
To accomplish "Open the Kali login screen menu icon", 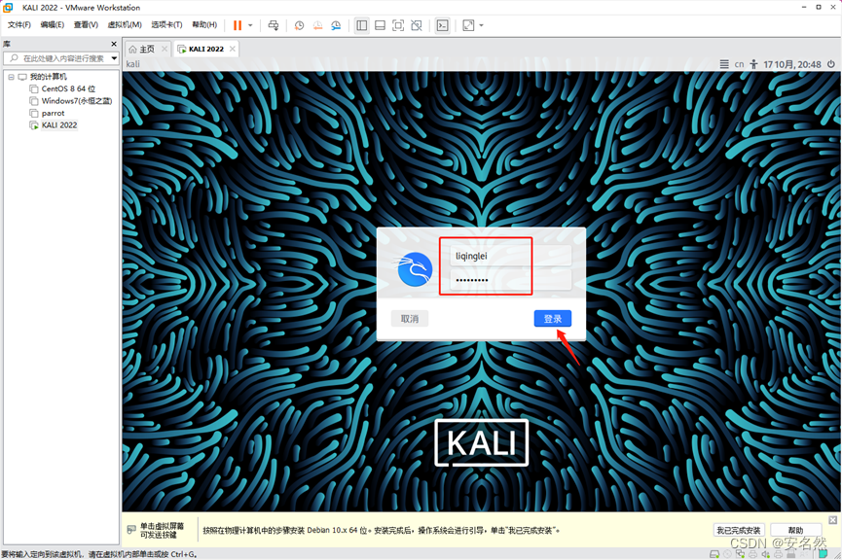I will (x=724, y=64).
